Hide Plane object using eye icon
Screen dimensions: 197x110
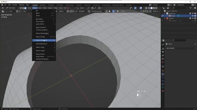193,16
